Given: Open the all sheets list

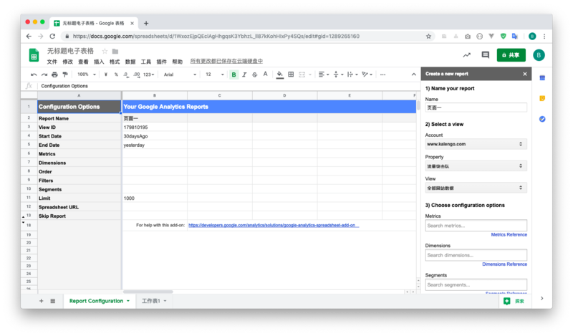Looking at the screenshot, I should point(53,301).
